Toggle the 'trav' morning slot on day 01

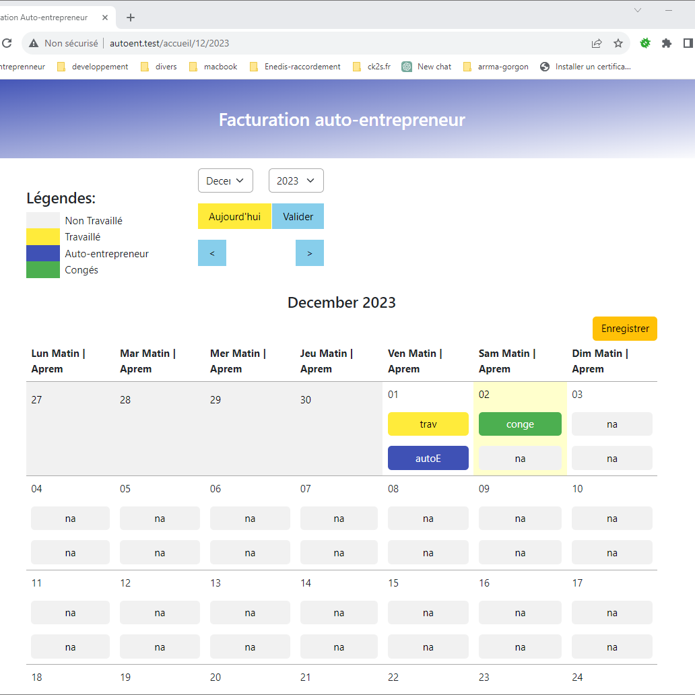pyautogui.click(x=428, y=424)
